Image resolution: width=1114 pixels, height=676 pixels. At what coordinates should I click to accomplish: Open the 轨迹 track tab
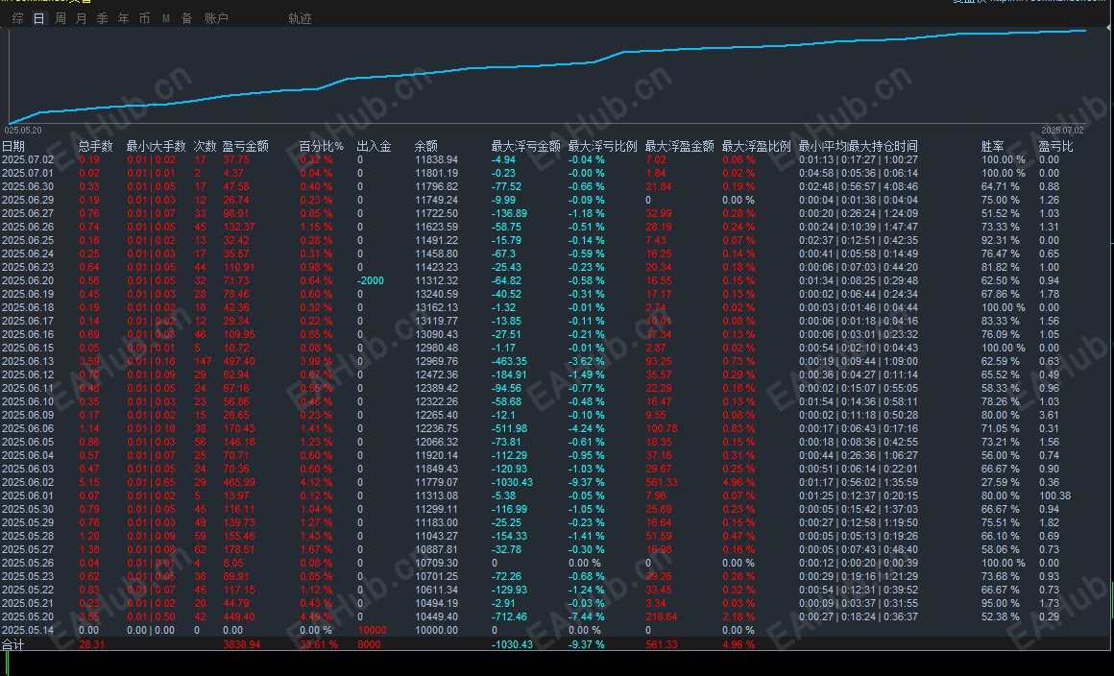pyautogui.click(x=300, y=18)
